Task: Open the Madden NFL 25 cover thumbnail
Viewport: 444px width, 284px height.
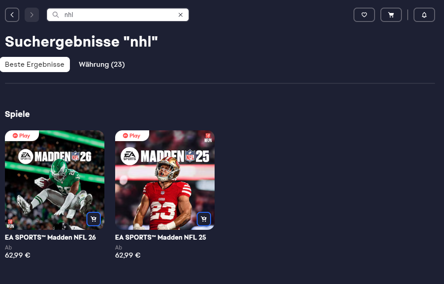Action: (165, 180)
